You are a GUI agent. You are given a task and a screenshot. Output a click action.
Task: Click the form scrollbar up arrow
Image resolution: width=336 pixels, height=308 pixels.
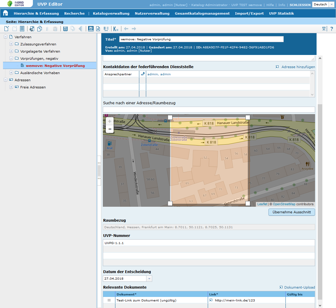tap(320, 58)
